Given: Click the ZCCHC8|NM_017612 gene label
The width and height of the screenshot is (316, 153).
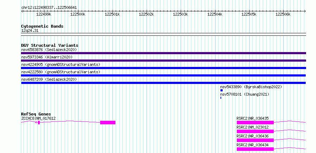Looking at the screenshot, I should 38,118.
